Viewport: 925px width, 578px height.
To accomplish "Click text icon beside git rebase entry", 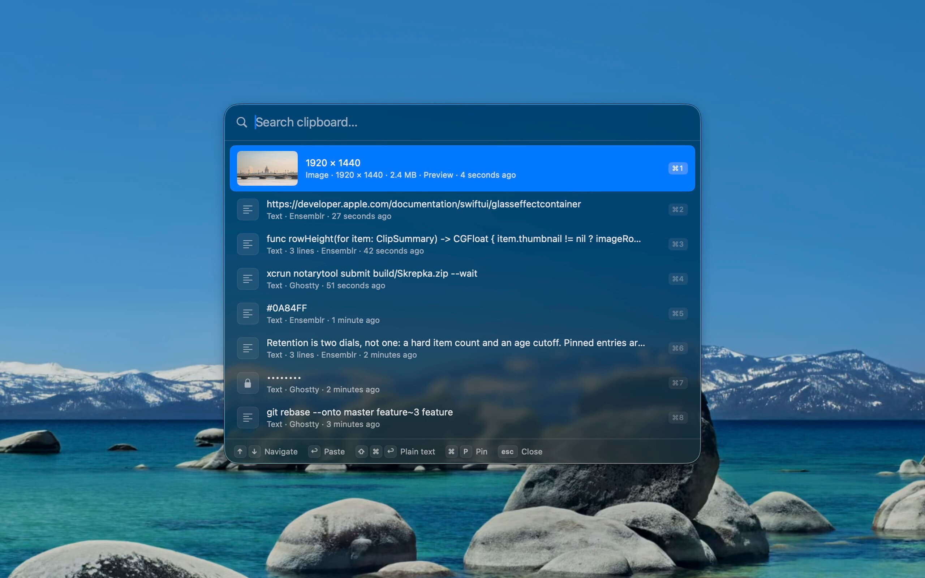I will tap(248, 418).
